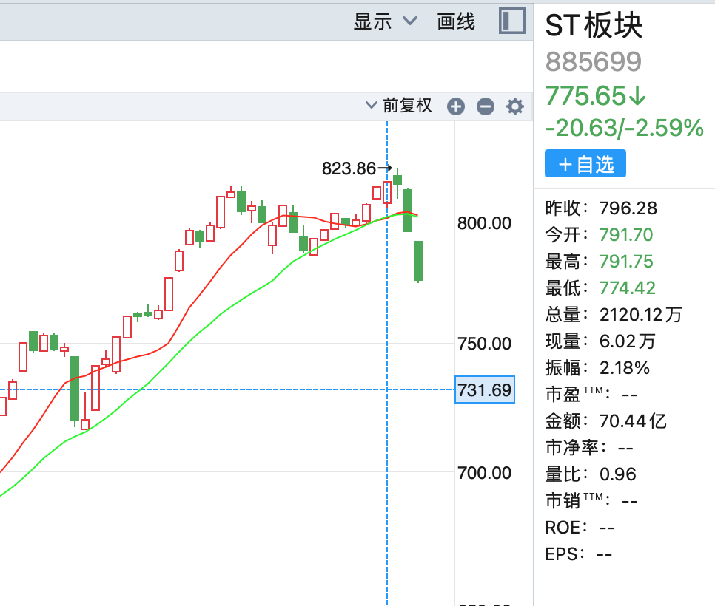Click the stock code 885699
This screenshot has width=715, height=606.
tap(594, 62)
